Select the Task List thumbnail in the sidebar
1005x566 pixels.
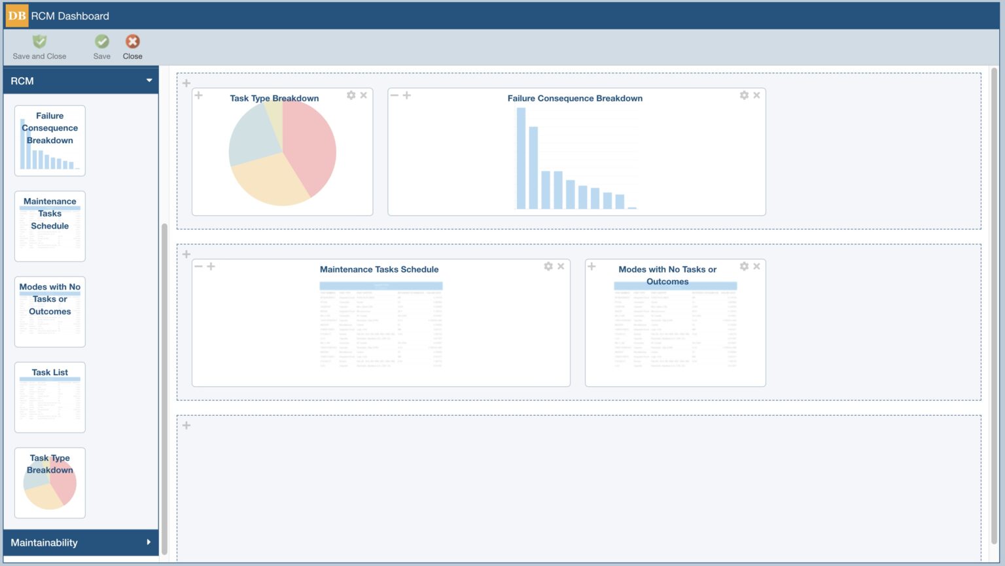tap(50, 397)
